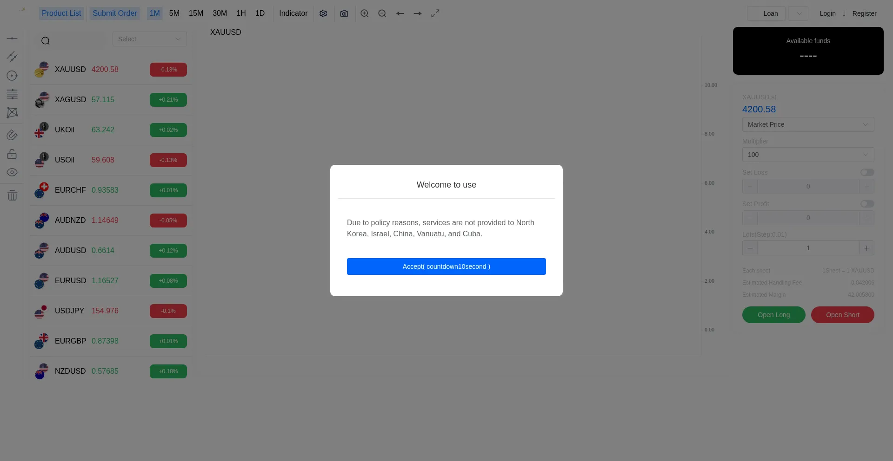The height and width of the screenshot is (461, 893).
Task: Enable the Set Loss toggle
Action: (867, 172)
